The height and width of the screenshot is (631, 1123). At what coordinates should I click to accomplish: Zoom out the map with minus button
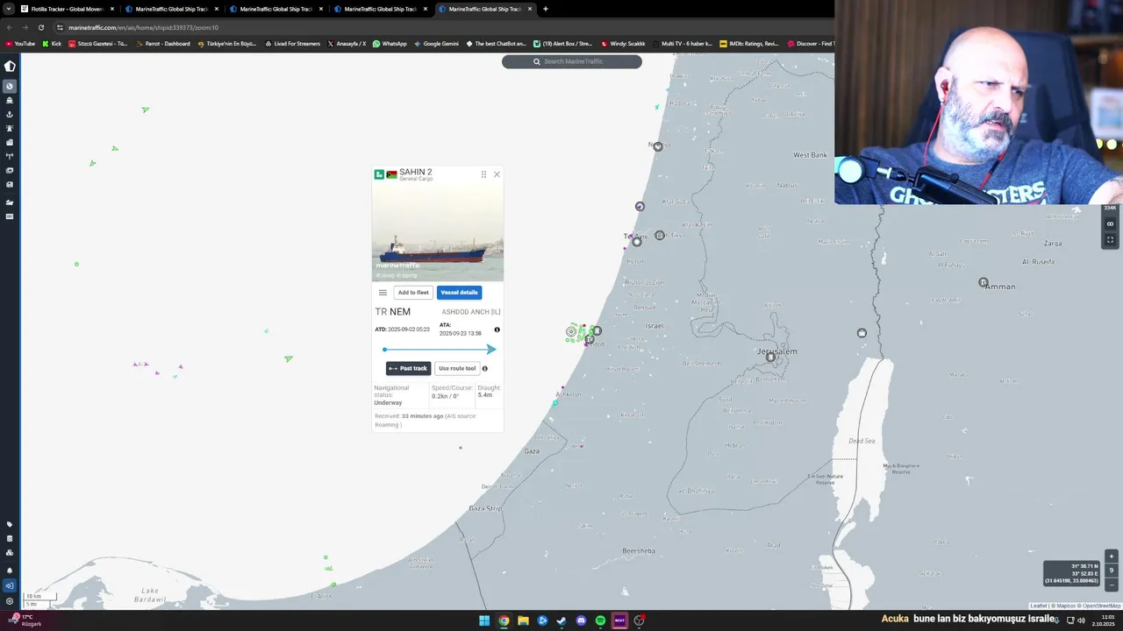(x=1112, y=585)
